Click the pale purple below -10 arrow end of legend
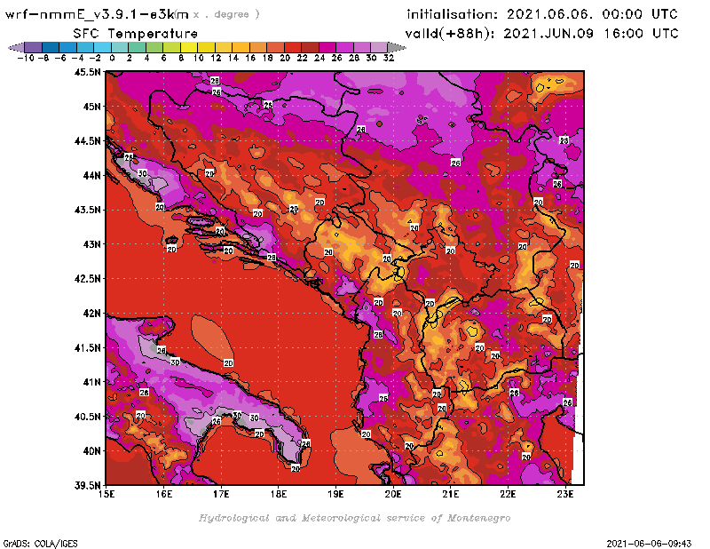Image resolution: width=710 pixels, height=549 pixels. coord(16,47)
